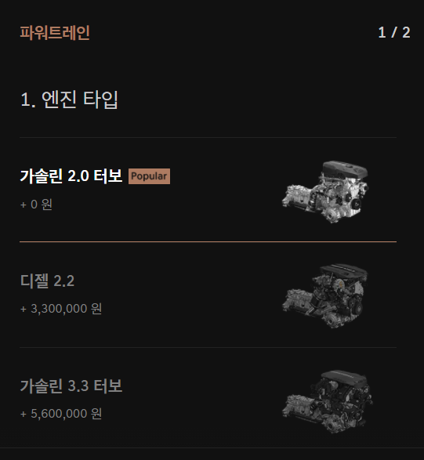Pick the 가솔린 3.3 터보 engine option
Screen dimensions: 424x460
point(208,398)
